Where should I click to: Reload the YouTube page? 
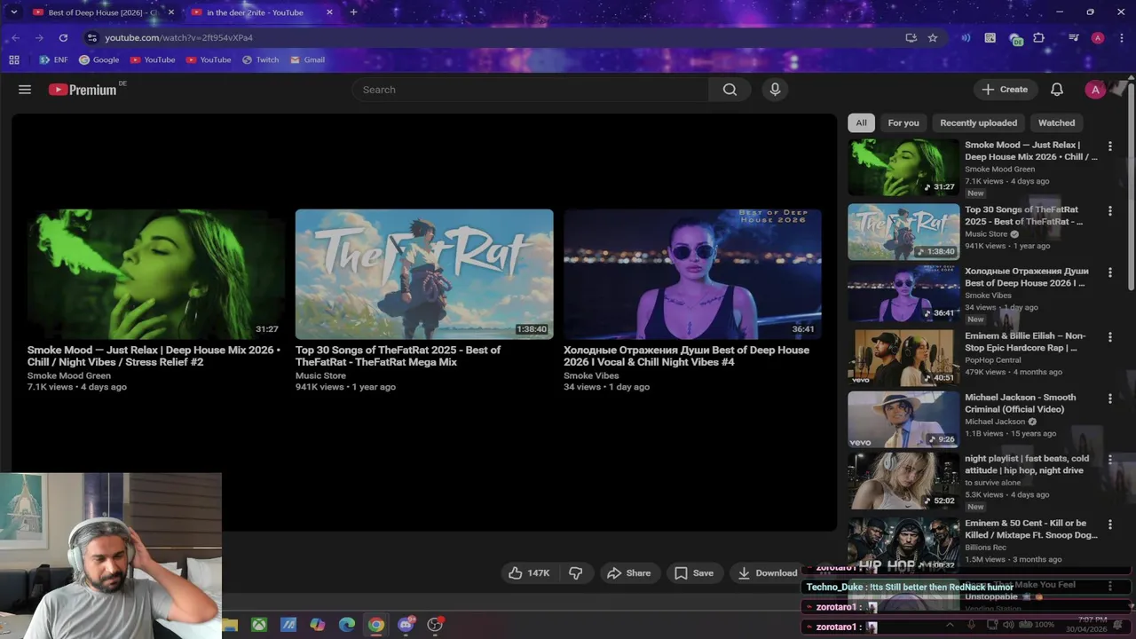63,37
